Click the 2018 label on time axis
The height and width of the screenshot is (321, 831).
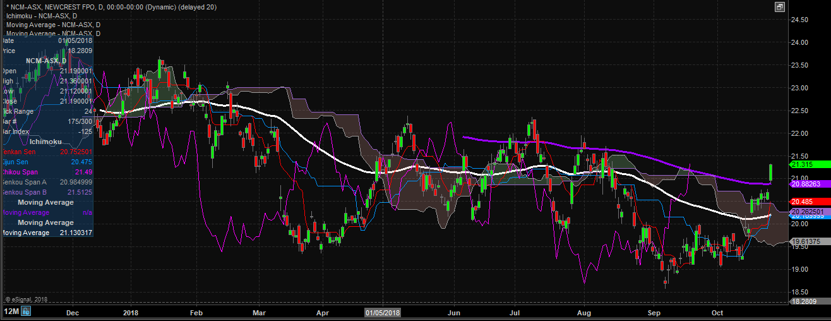131,312
